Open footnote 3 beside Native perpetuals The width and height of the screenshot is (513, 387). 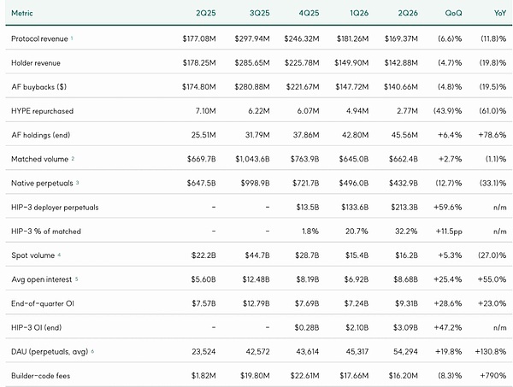78,182
